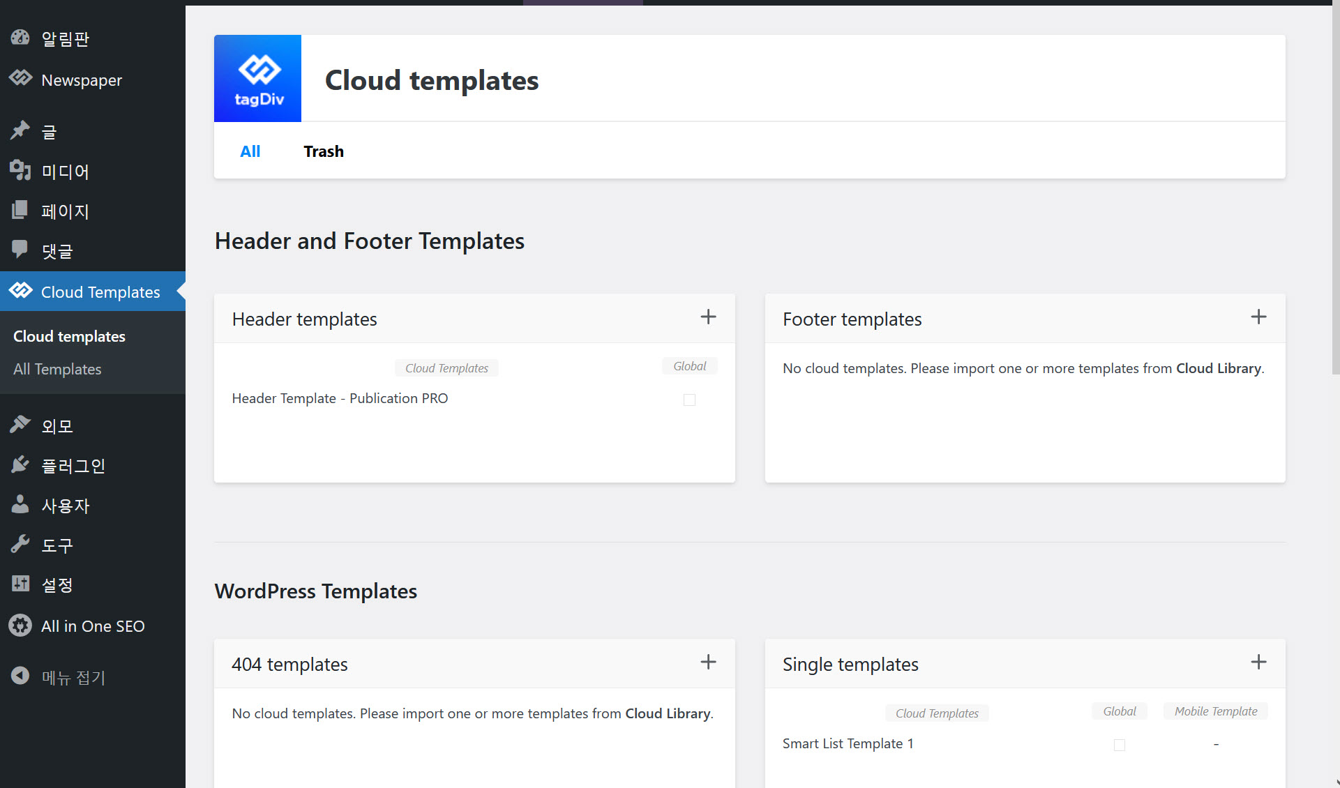Click the tagDiv logo icon
1340x788 pixels.
click(x=257, y=78)
